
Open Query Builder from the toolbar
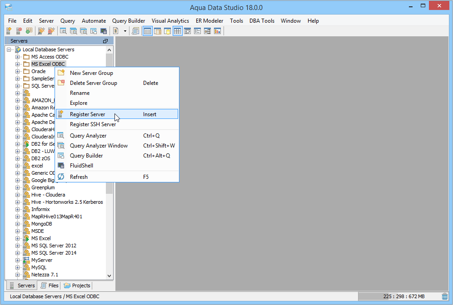[93, 31]
